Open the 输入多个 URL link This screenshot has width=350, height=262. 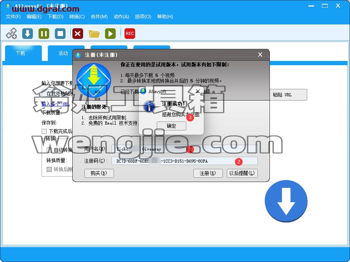point(56,104)
